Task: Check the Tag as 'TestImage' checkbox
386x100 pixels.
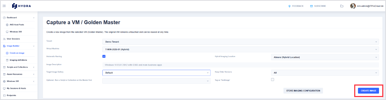Action: [x=273, y=79]
